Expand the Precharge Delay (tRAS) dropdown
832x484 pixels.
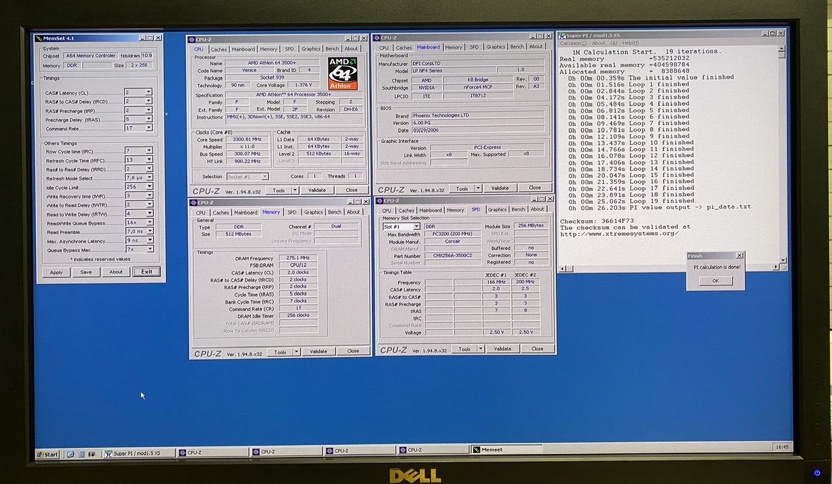click(x=148, y=120)
